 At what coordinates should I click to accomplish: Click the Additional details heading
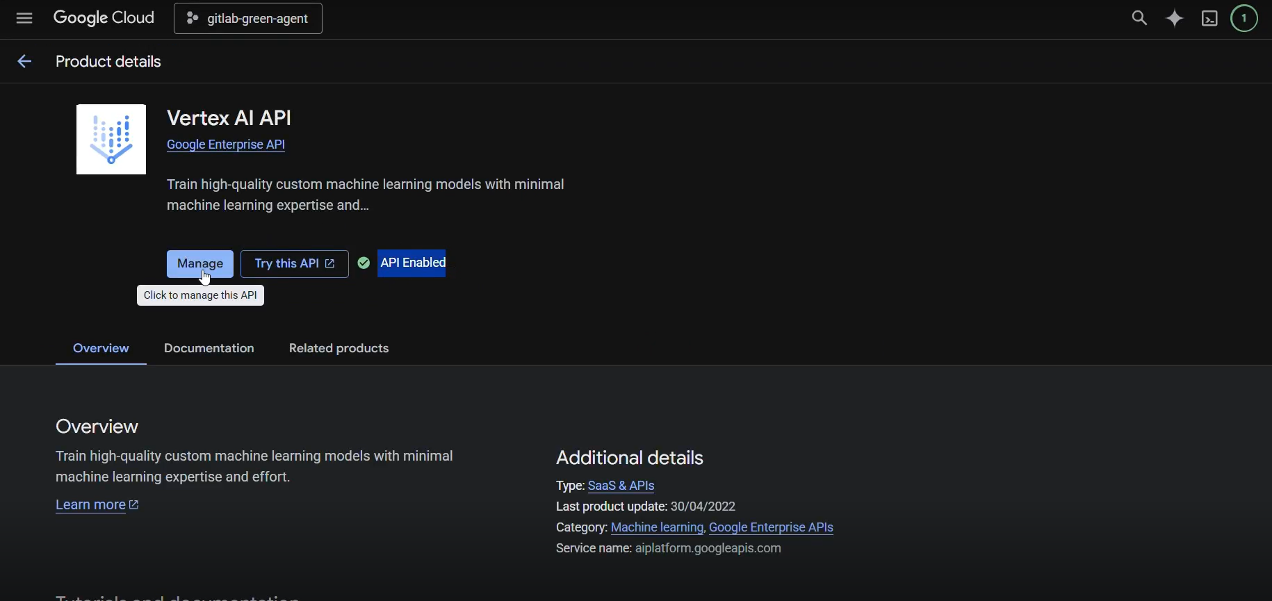(630, 458)
